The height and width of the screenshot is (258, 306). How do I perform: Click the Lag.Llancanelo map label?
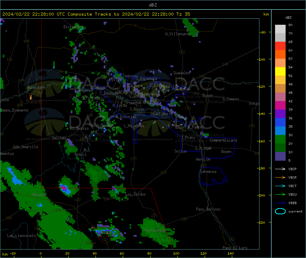21,236
